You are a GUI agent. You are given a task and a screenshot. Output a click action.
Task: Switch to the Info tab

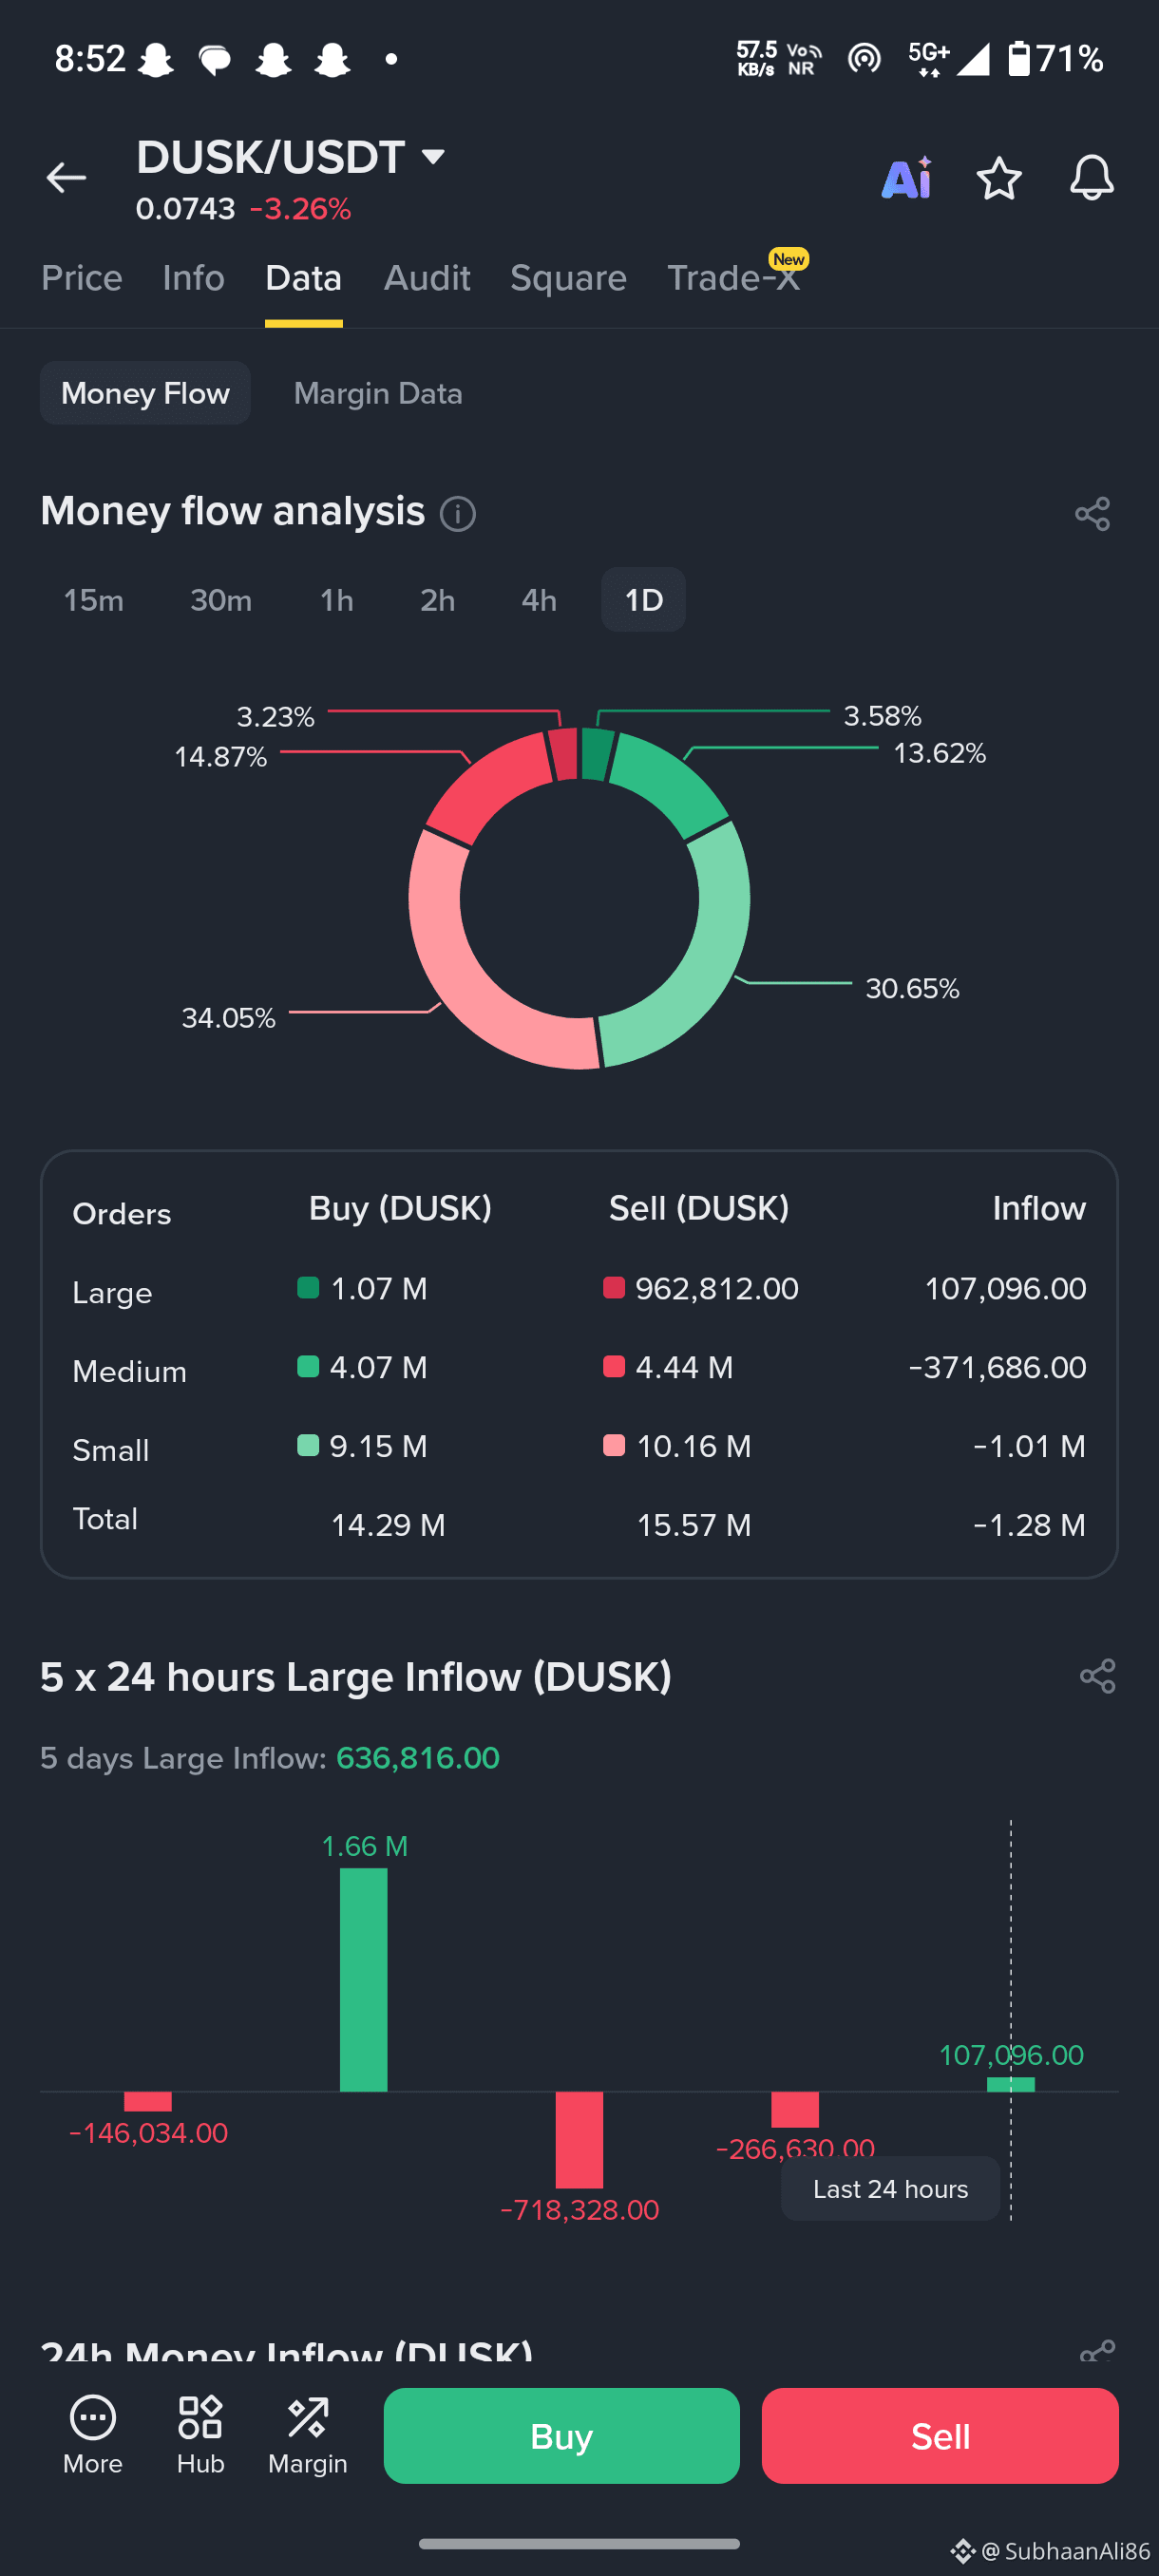pos(193,278)
